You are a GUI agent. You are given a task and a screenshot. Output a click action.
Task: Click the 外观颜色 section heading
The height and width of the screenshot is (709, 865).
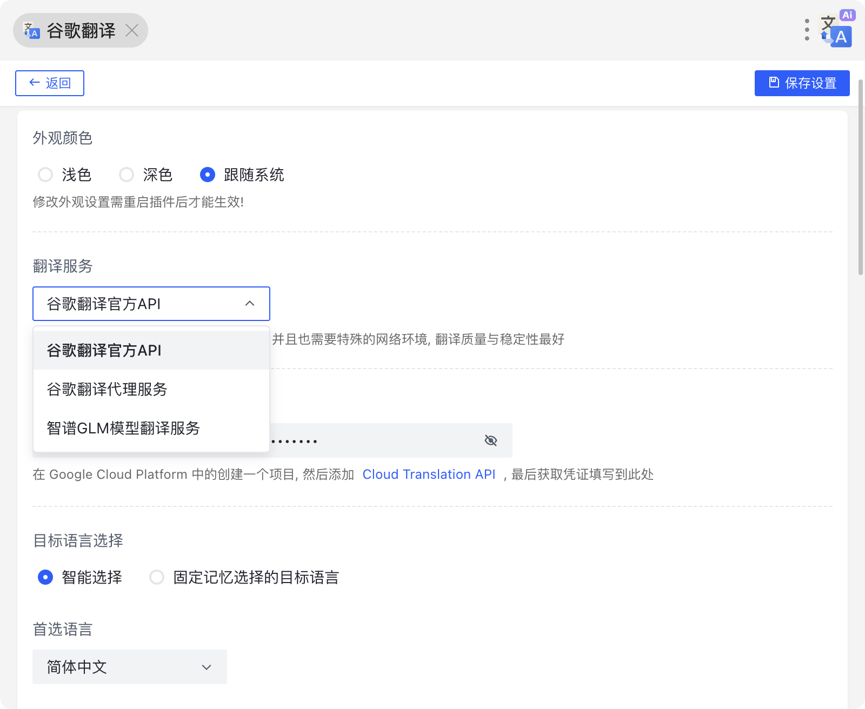tap(63, 138)
